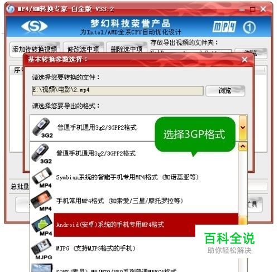Select the Symbian MP4 phone icon
The width and height of the screenshot is (279, 272).
42,177
